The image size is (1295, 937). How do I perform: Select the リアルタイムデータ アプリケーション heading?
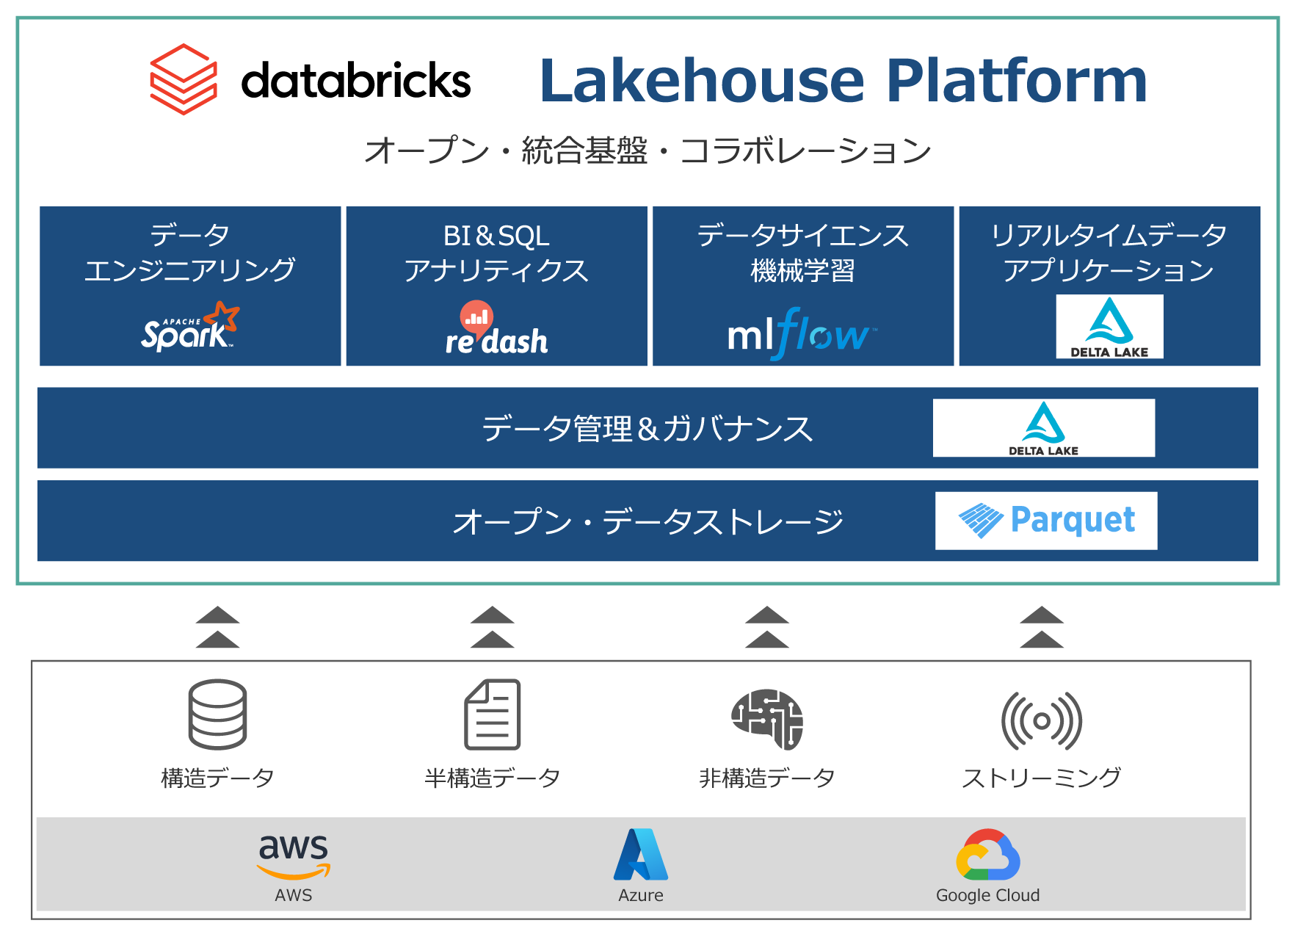point(1109,253)
